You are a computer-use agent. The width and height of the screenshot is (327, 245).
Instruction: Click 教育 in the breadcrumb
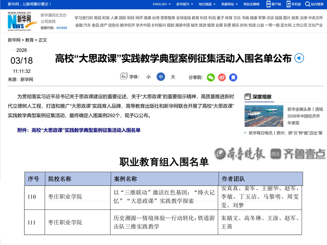[29, 40]
